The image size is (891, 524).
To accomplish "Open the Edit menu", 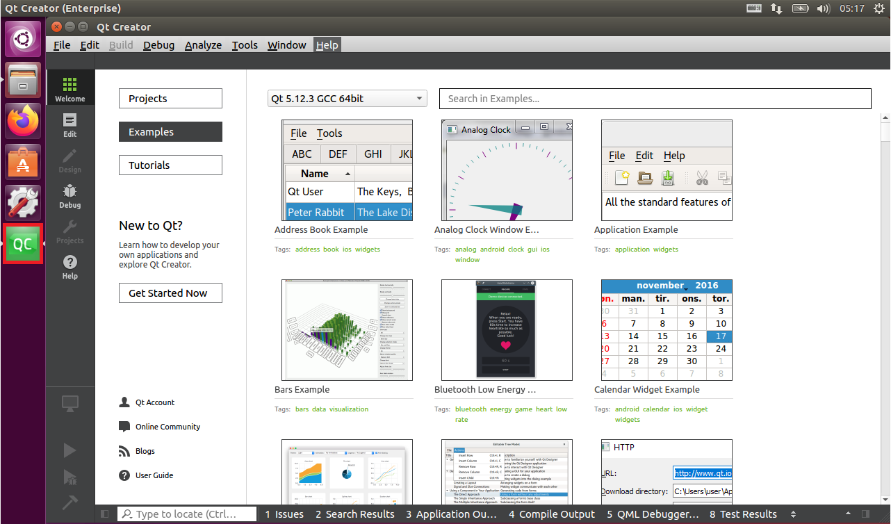I will 90,45.
